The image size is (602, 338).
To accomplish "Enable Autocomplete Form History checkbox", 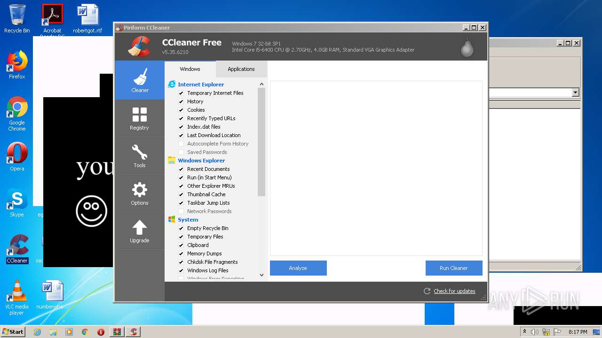I will coord(181,144).
